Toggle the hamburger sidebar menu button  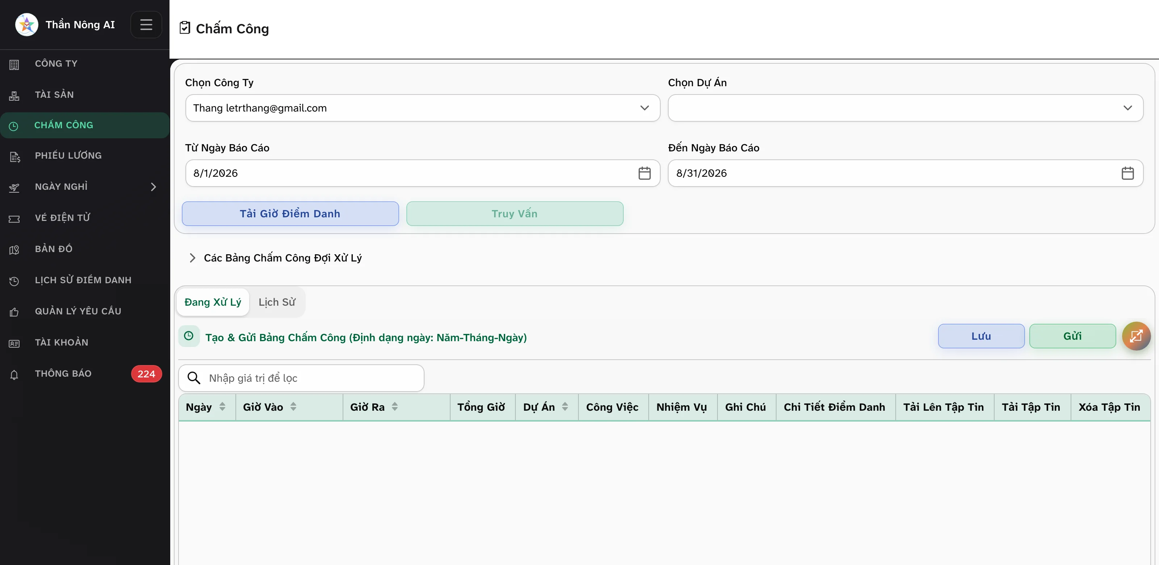tap(146, 25)
